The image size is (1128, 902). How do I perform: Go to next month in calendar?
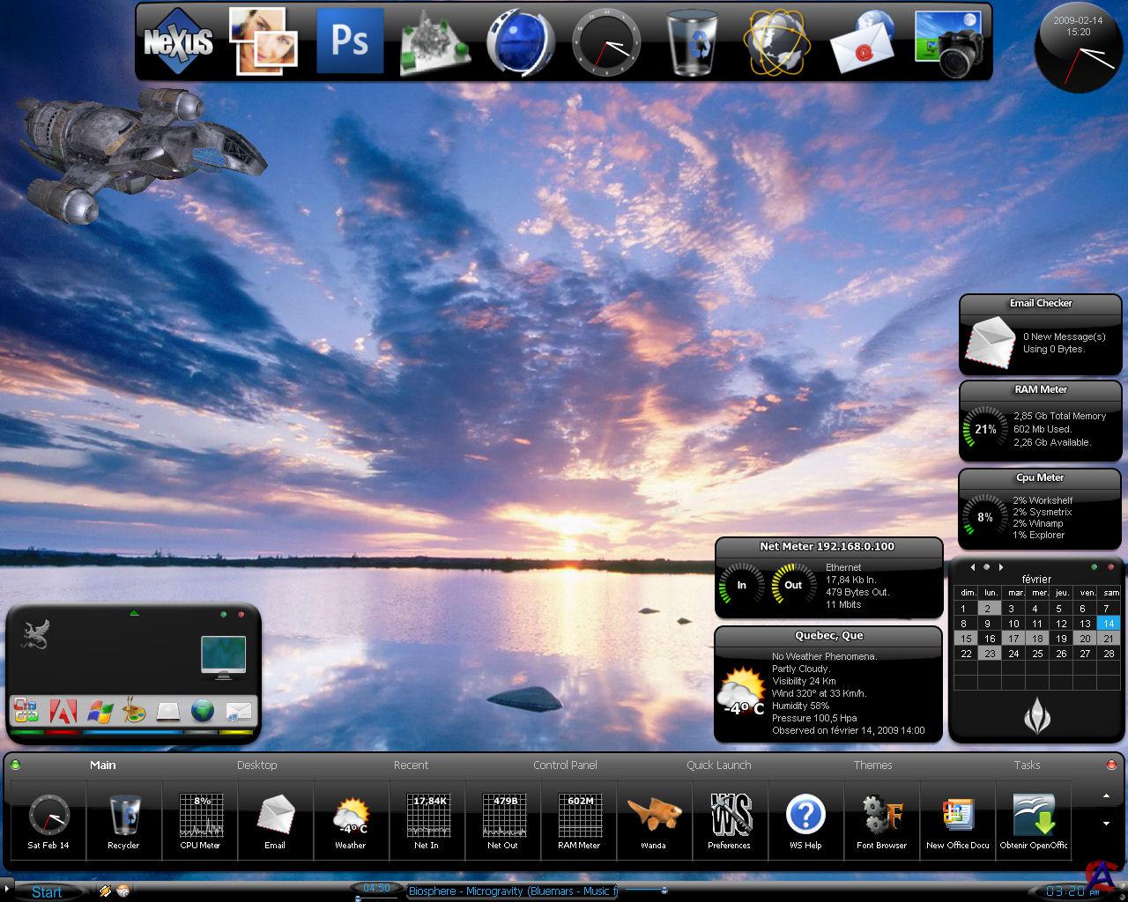(1001, 567)
